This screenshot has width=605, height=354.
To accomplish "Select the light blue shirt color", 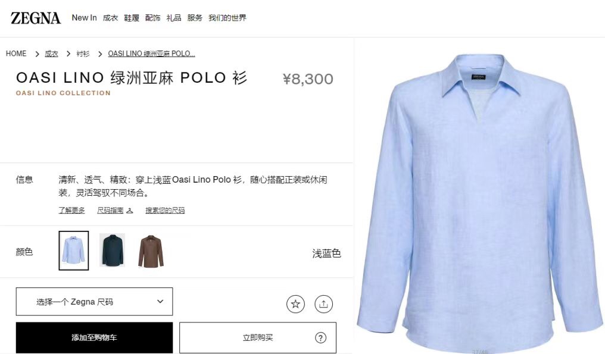I will pos(74,250).
